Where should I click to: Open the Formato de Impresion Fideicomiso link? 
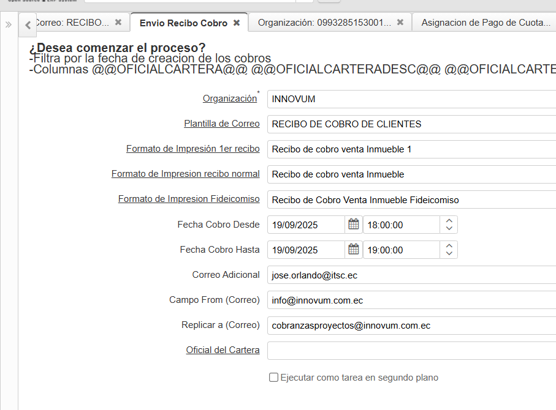[189, 199]
